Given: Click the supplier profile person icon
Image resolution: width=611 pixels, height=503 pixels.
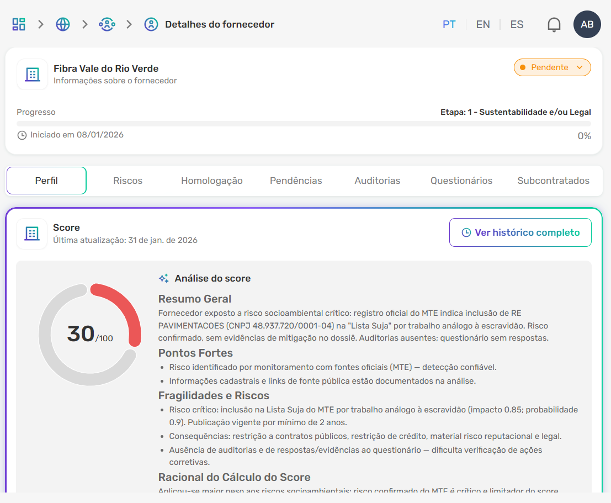Looking at the screenshot, I should tap(151, 24).
